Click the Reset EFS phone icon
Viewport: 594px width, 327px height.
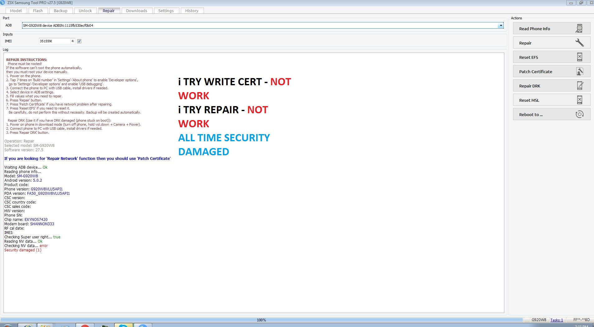(x=579, y=57)
